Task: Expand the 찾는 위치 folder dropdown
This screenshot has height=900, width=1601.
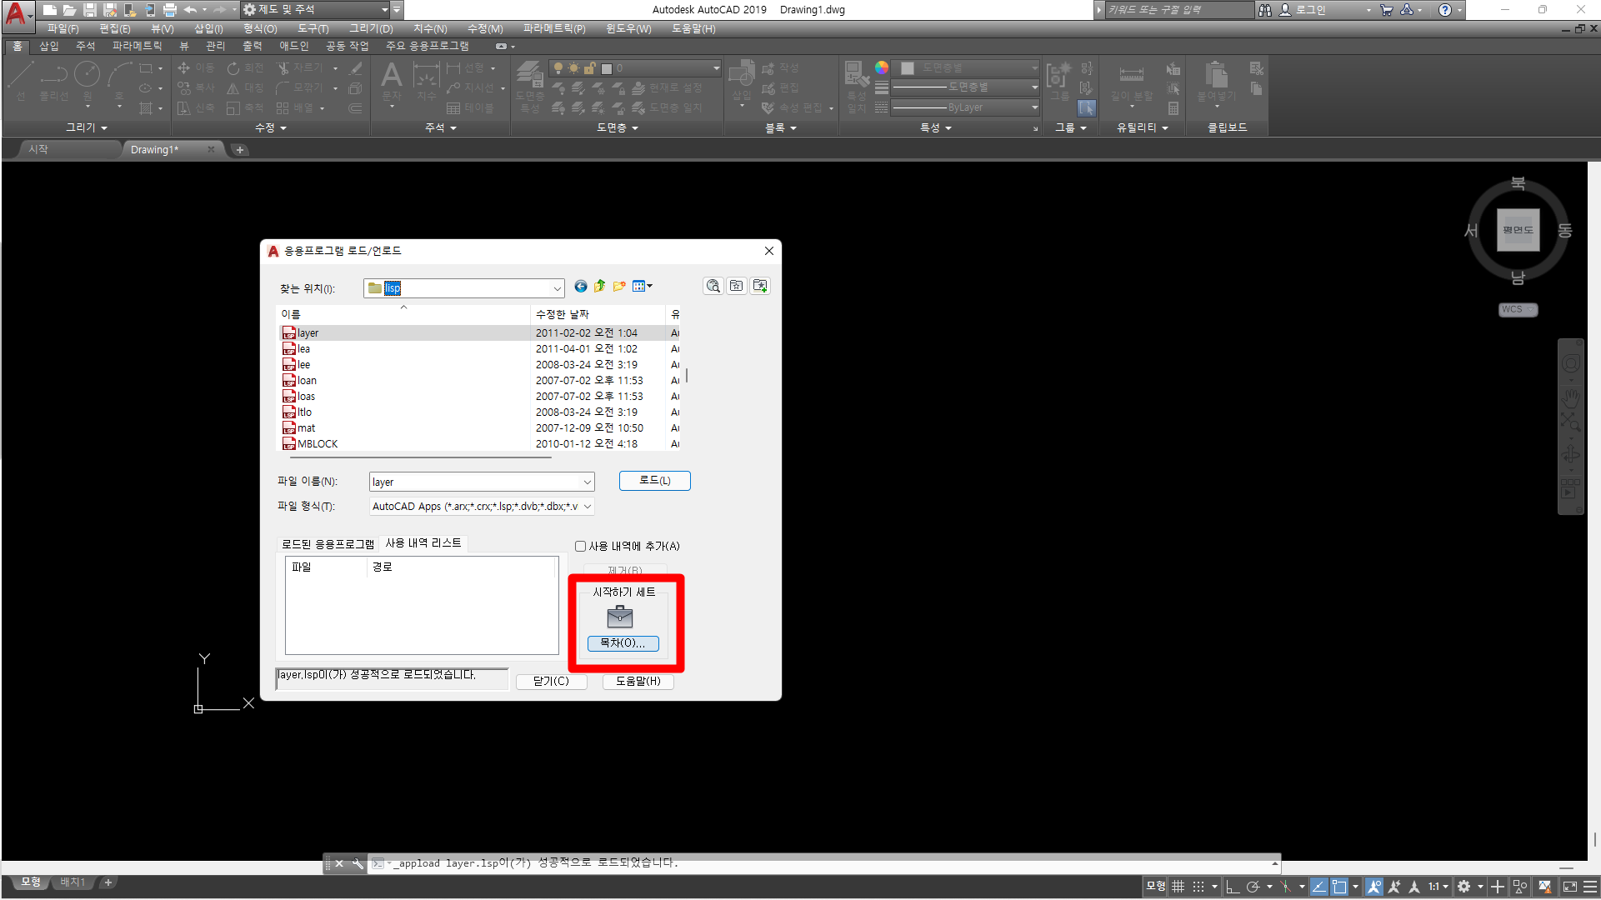Action: coord(557,288)
